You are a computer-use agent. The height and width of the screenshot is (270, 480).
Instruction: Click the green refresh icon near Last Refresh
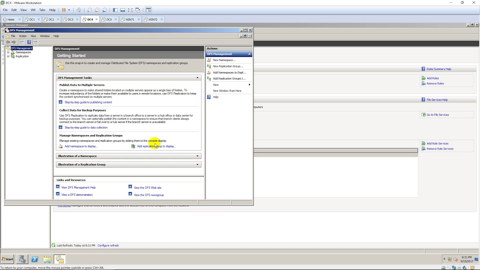pos(54,245)
